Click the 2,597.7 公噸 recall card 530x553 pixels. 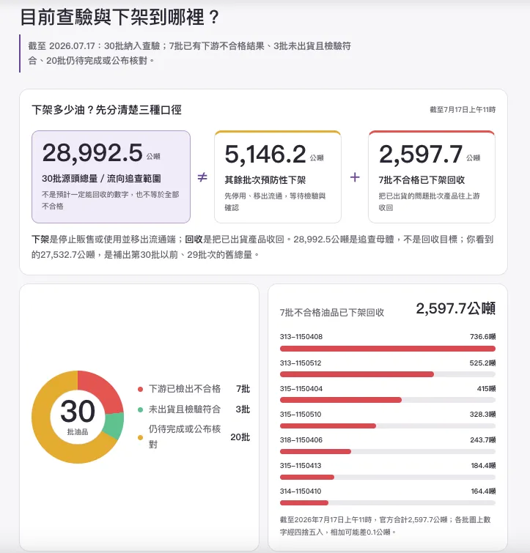coord(432,177)
